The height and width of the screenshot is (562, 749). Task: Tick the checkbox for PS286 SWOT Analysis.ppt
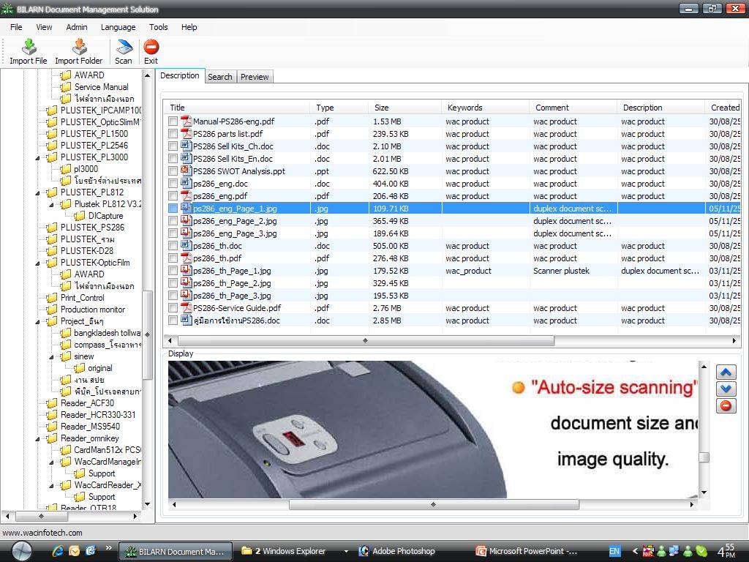(x=173, y=171)
